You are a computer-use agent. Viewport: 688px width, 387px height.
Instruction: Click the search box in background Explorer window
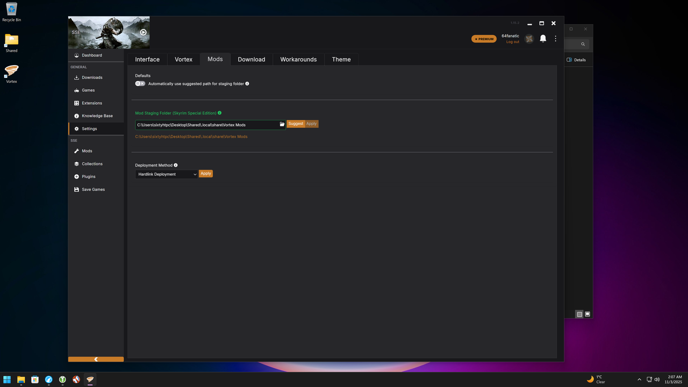578,44
